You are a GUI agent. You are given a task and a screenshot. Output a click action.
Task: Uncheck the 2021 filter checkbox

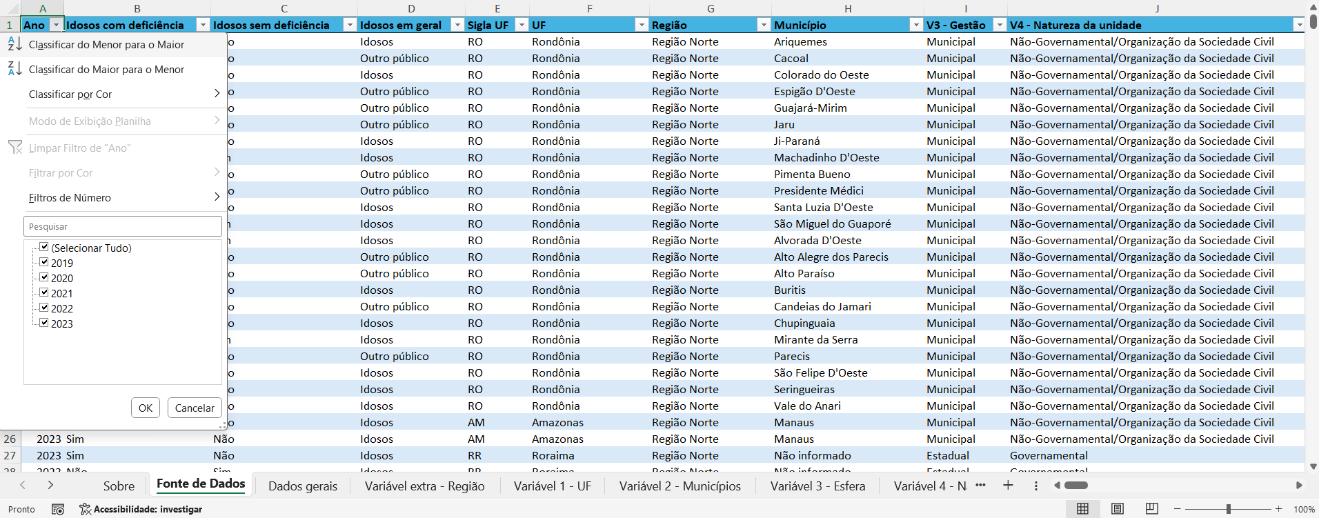pyautogui.click(x=44, y=292)
